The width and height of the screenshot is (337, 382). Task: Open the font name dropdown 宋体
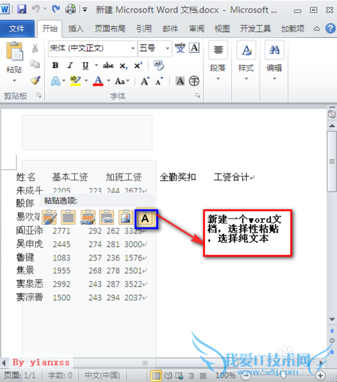[133, 48]
